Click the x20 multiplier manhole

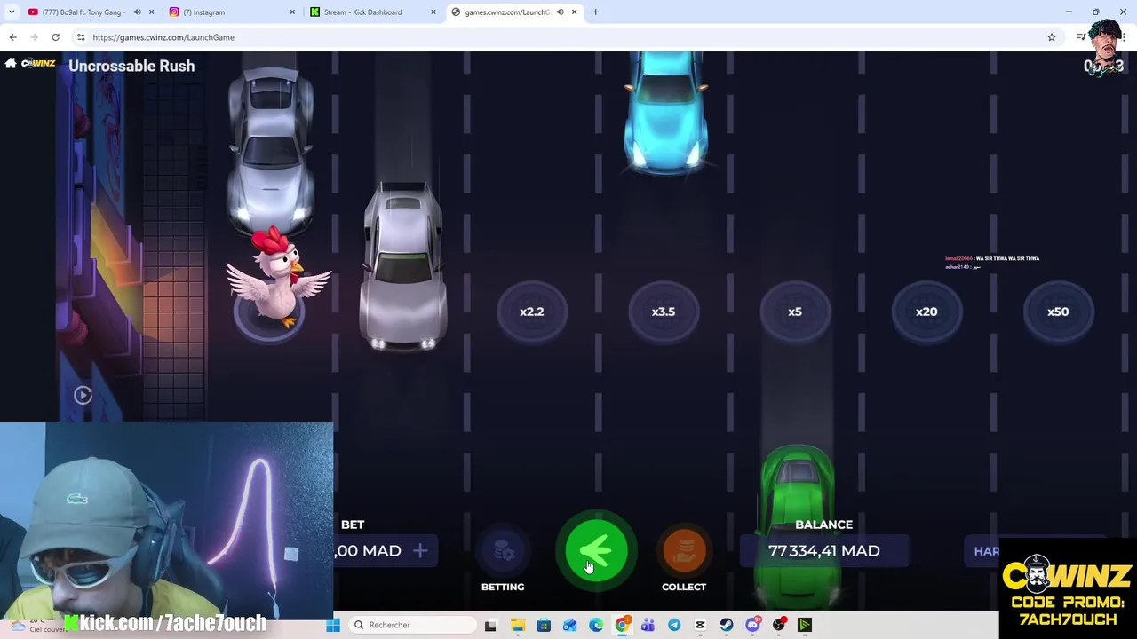tap(926, 312)
